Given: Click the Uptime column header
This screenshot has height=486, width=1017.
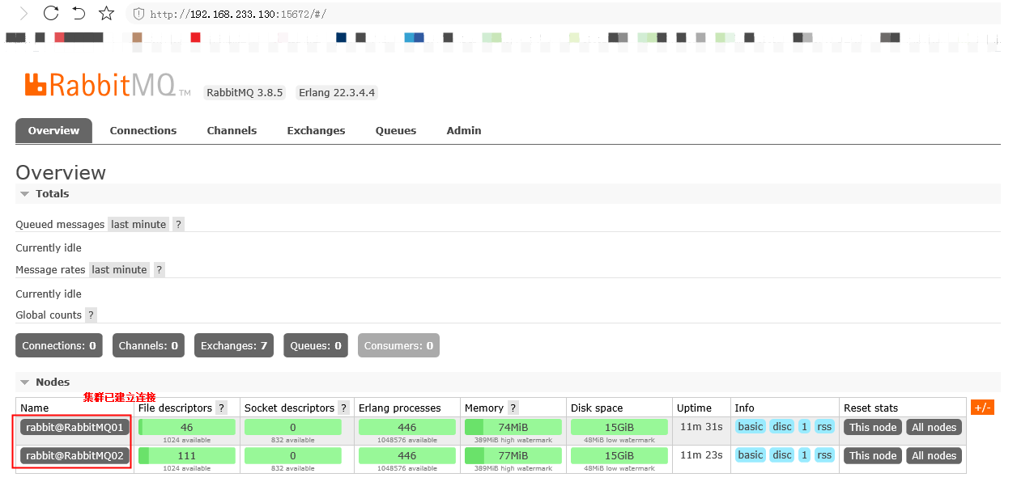Looking at the screenshot, I should click(x=695, y=408).
